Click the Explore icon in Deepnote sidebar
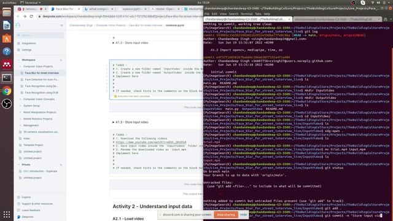This screenshot has height=221, width=393. [x=18, y=197]
